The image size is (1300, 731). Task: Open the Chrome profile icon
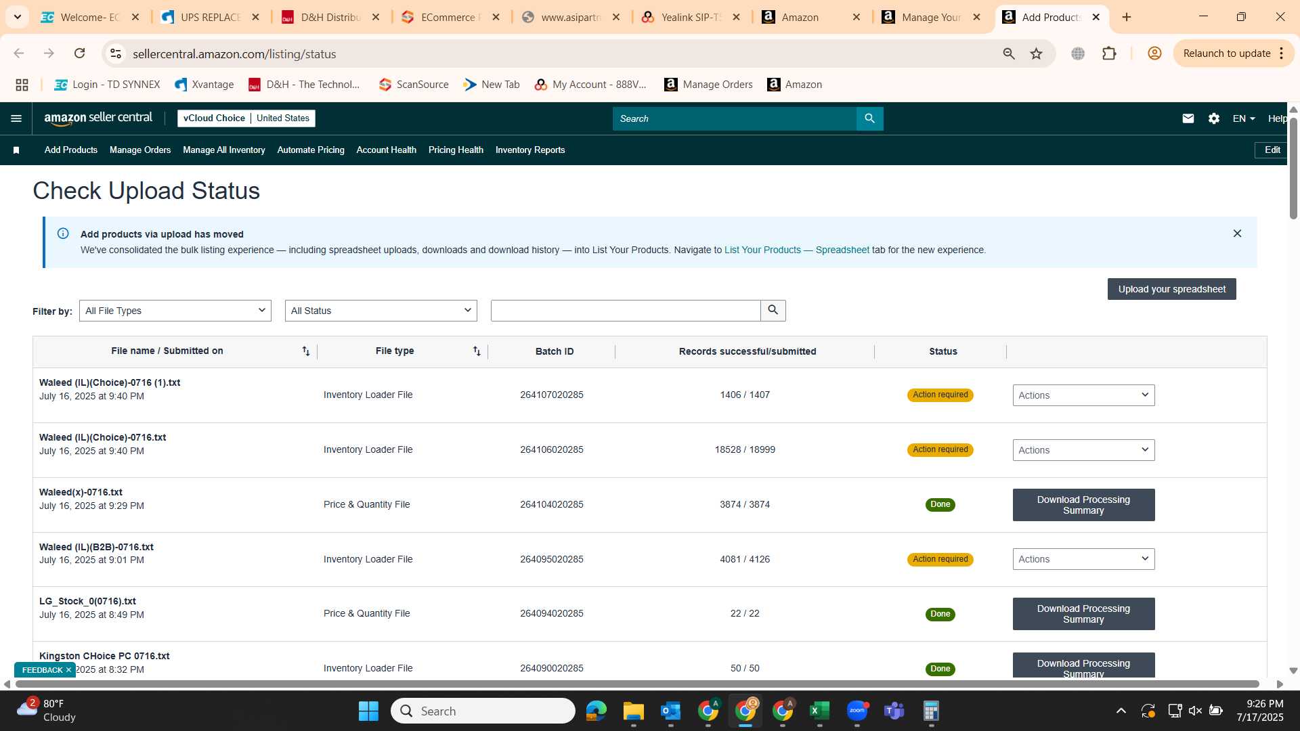tap(1154, 53)
